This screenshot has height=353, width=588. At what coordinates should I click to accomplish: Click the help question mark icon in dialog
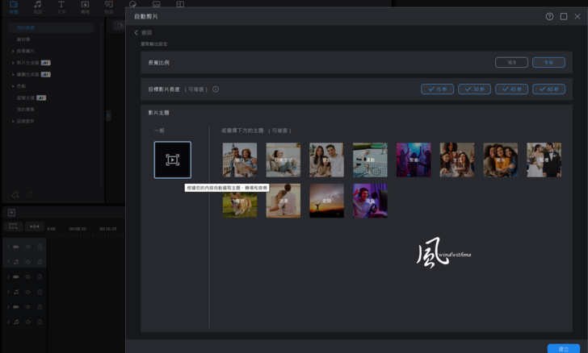[x=549, y=16]
